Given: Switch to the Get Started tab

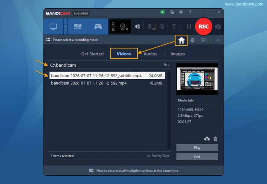Looking at the screenshot, I should [92, 54].
